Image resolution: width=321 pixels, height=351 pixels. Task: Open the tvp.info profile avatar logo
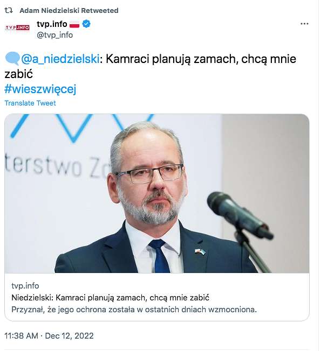click(x=17, y=27)
